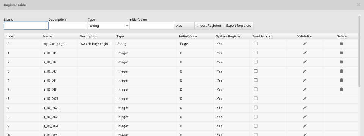Toggle Send to host for r_IO_DI1

[256, 53]
